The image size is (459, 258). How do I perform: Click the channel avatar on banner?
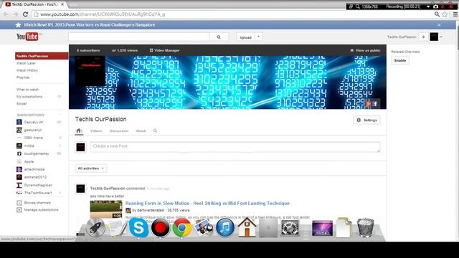pyautogui.click(x=90, y=71)
